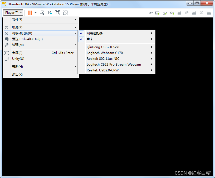
Task: Expand the QinHeng USB2.0-Ser! device submenu
Action: pos(116,47)
